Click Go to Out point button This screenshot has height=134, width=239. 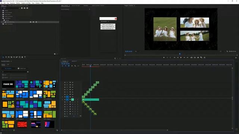tap(187, 58)
